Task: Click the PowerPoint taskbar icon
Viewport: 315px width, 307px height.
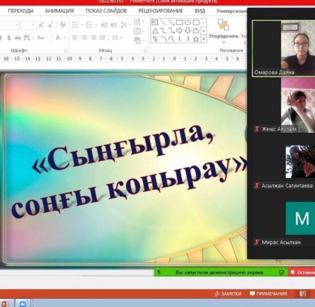Action: pos(5,303)
